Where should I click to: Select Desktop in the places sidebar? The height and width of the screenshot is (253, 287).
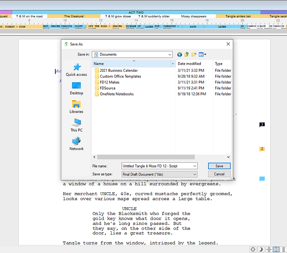pos(76,88)
